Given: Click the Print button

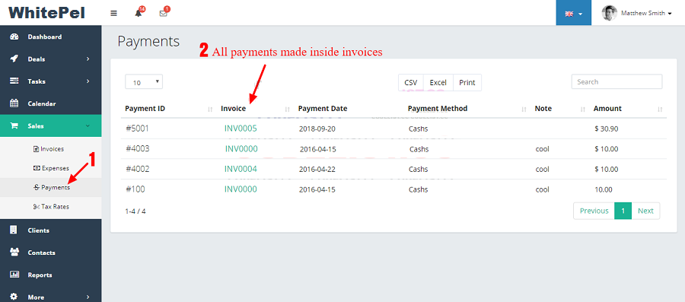Looking at the screenshot, I should (x=467, y=82).
